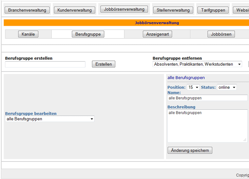Focus the Berufsgruppe erstellen text field
The width and height of the screenshot is (249, 179).
45,65
